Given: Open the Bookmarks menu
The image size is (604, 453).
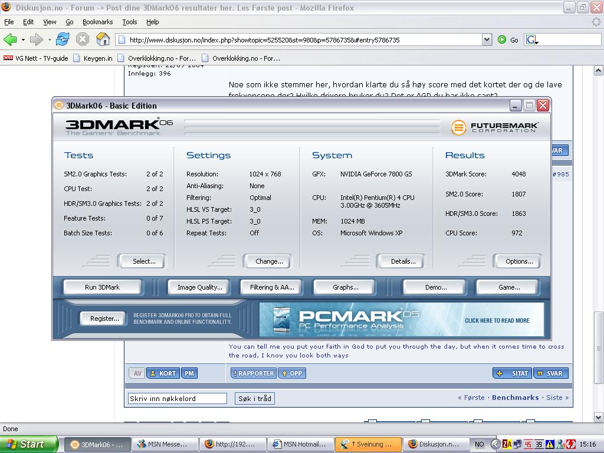Looking at the screenshot, I should click(98, 22).
